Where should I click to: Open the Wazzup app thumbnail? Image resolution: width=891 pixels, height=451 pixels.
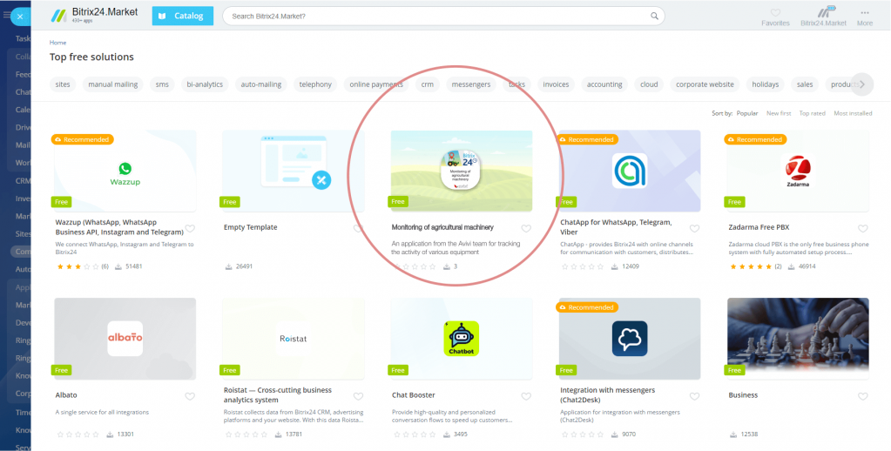[125, 171]
